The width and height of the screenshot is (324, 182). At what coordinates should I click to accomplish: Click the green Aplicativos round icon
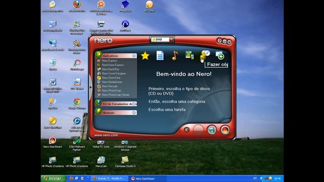coord(98,54)
